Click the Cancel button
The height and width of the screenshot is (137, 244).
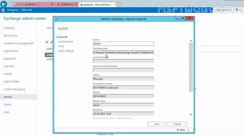(177, 124)
